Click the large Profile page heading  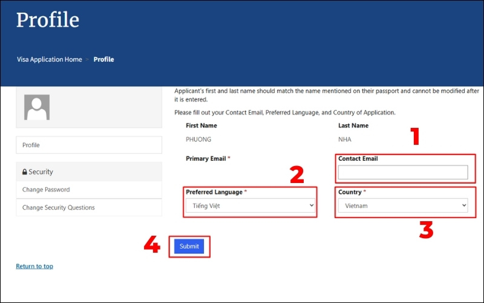click(48, 20)
